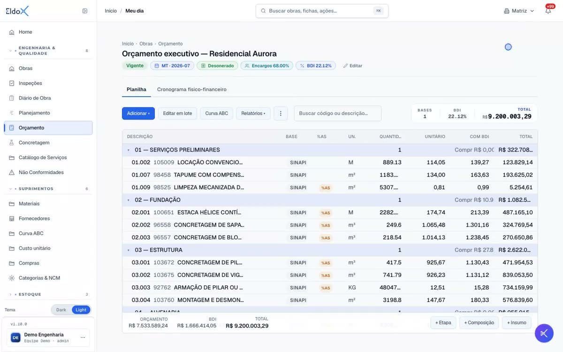Switch to Cronograma físico-financeiro tab
The image size is (563, 352).
tap(192, 89)
